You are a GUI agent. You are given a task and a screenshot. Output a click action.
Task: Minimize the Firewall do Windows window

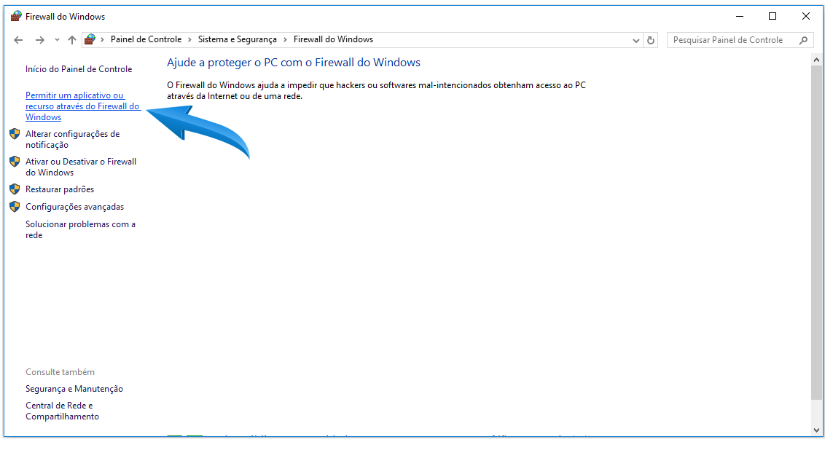(740, 17)
